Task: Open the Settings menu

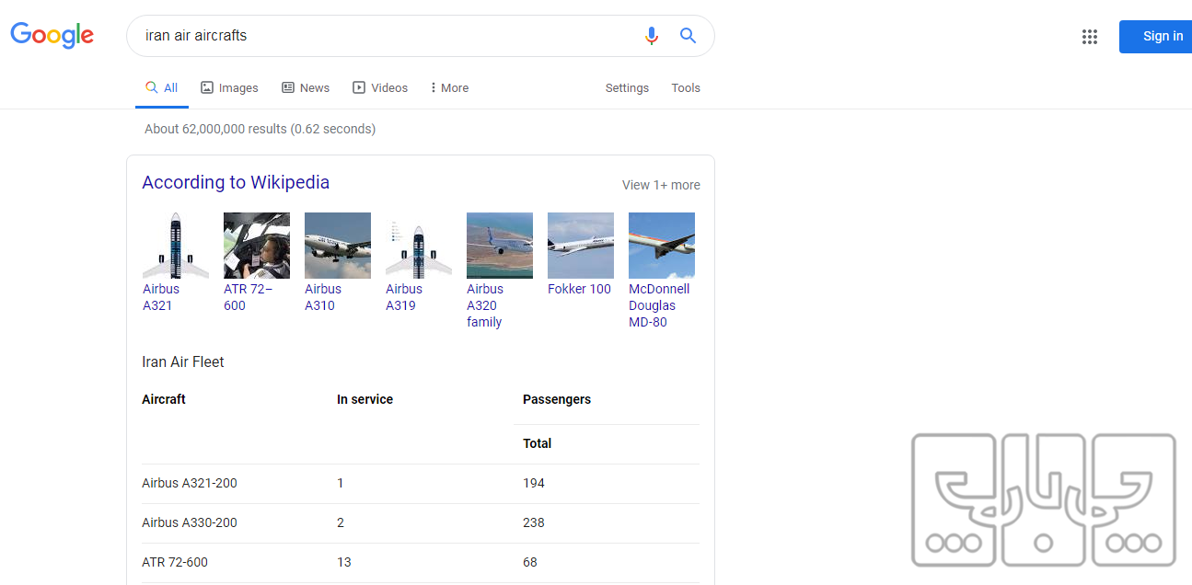Action: click(627, 88)
